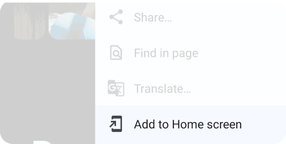
Task: Click the Add to Home screen phone-arrow icon
Action: coord(116,124)
